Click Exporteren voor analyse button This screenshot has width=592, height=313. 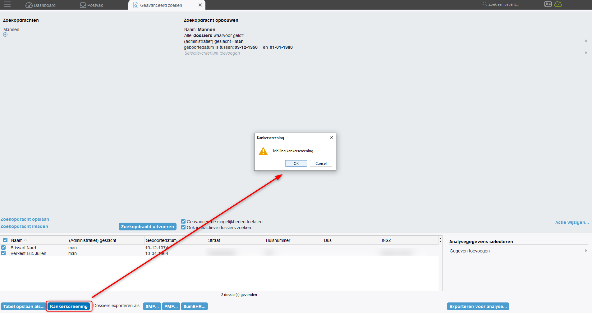[478, 306]
